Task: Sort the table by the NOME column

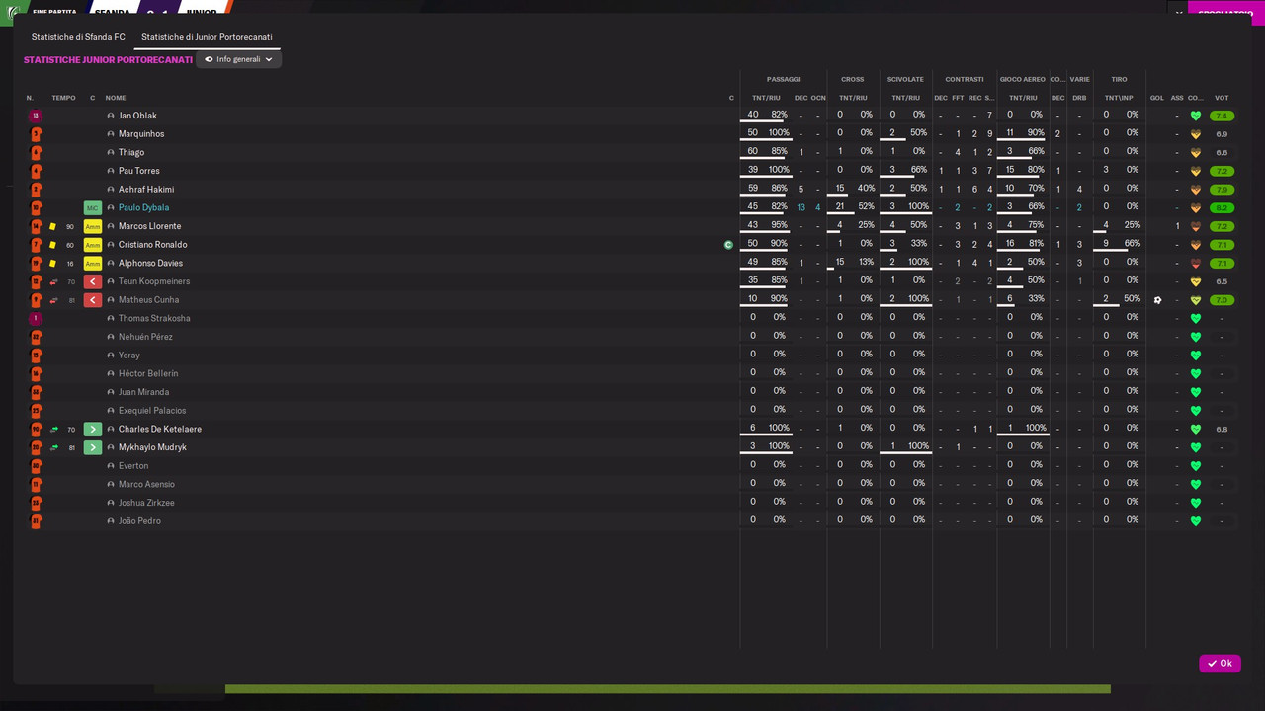Action: (x=116, y=98)
